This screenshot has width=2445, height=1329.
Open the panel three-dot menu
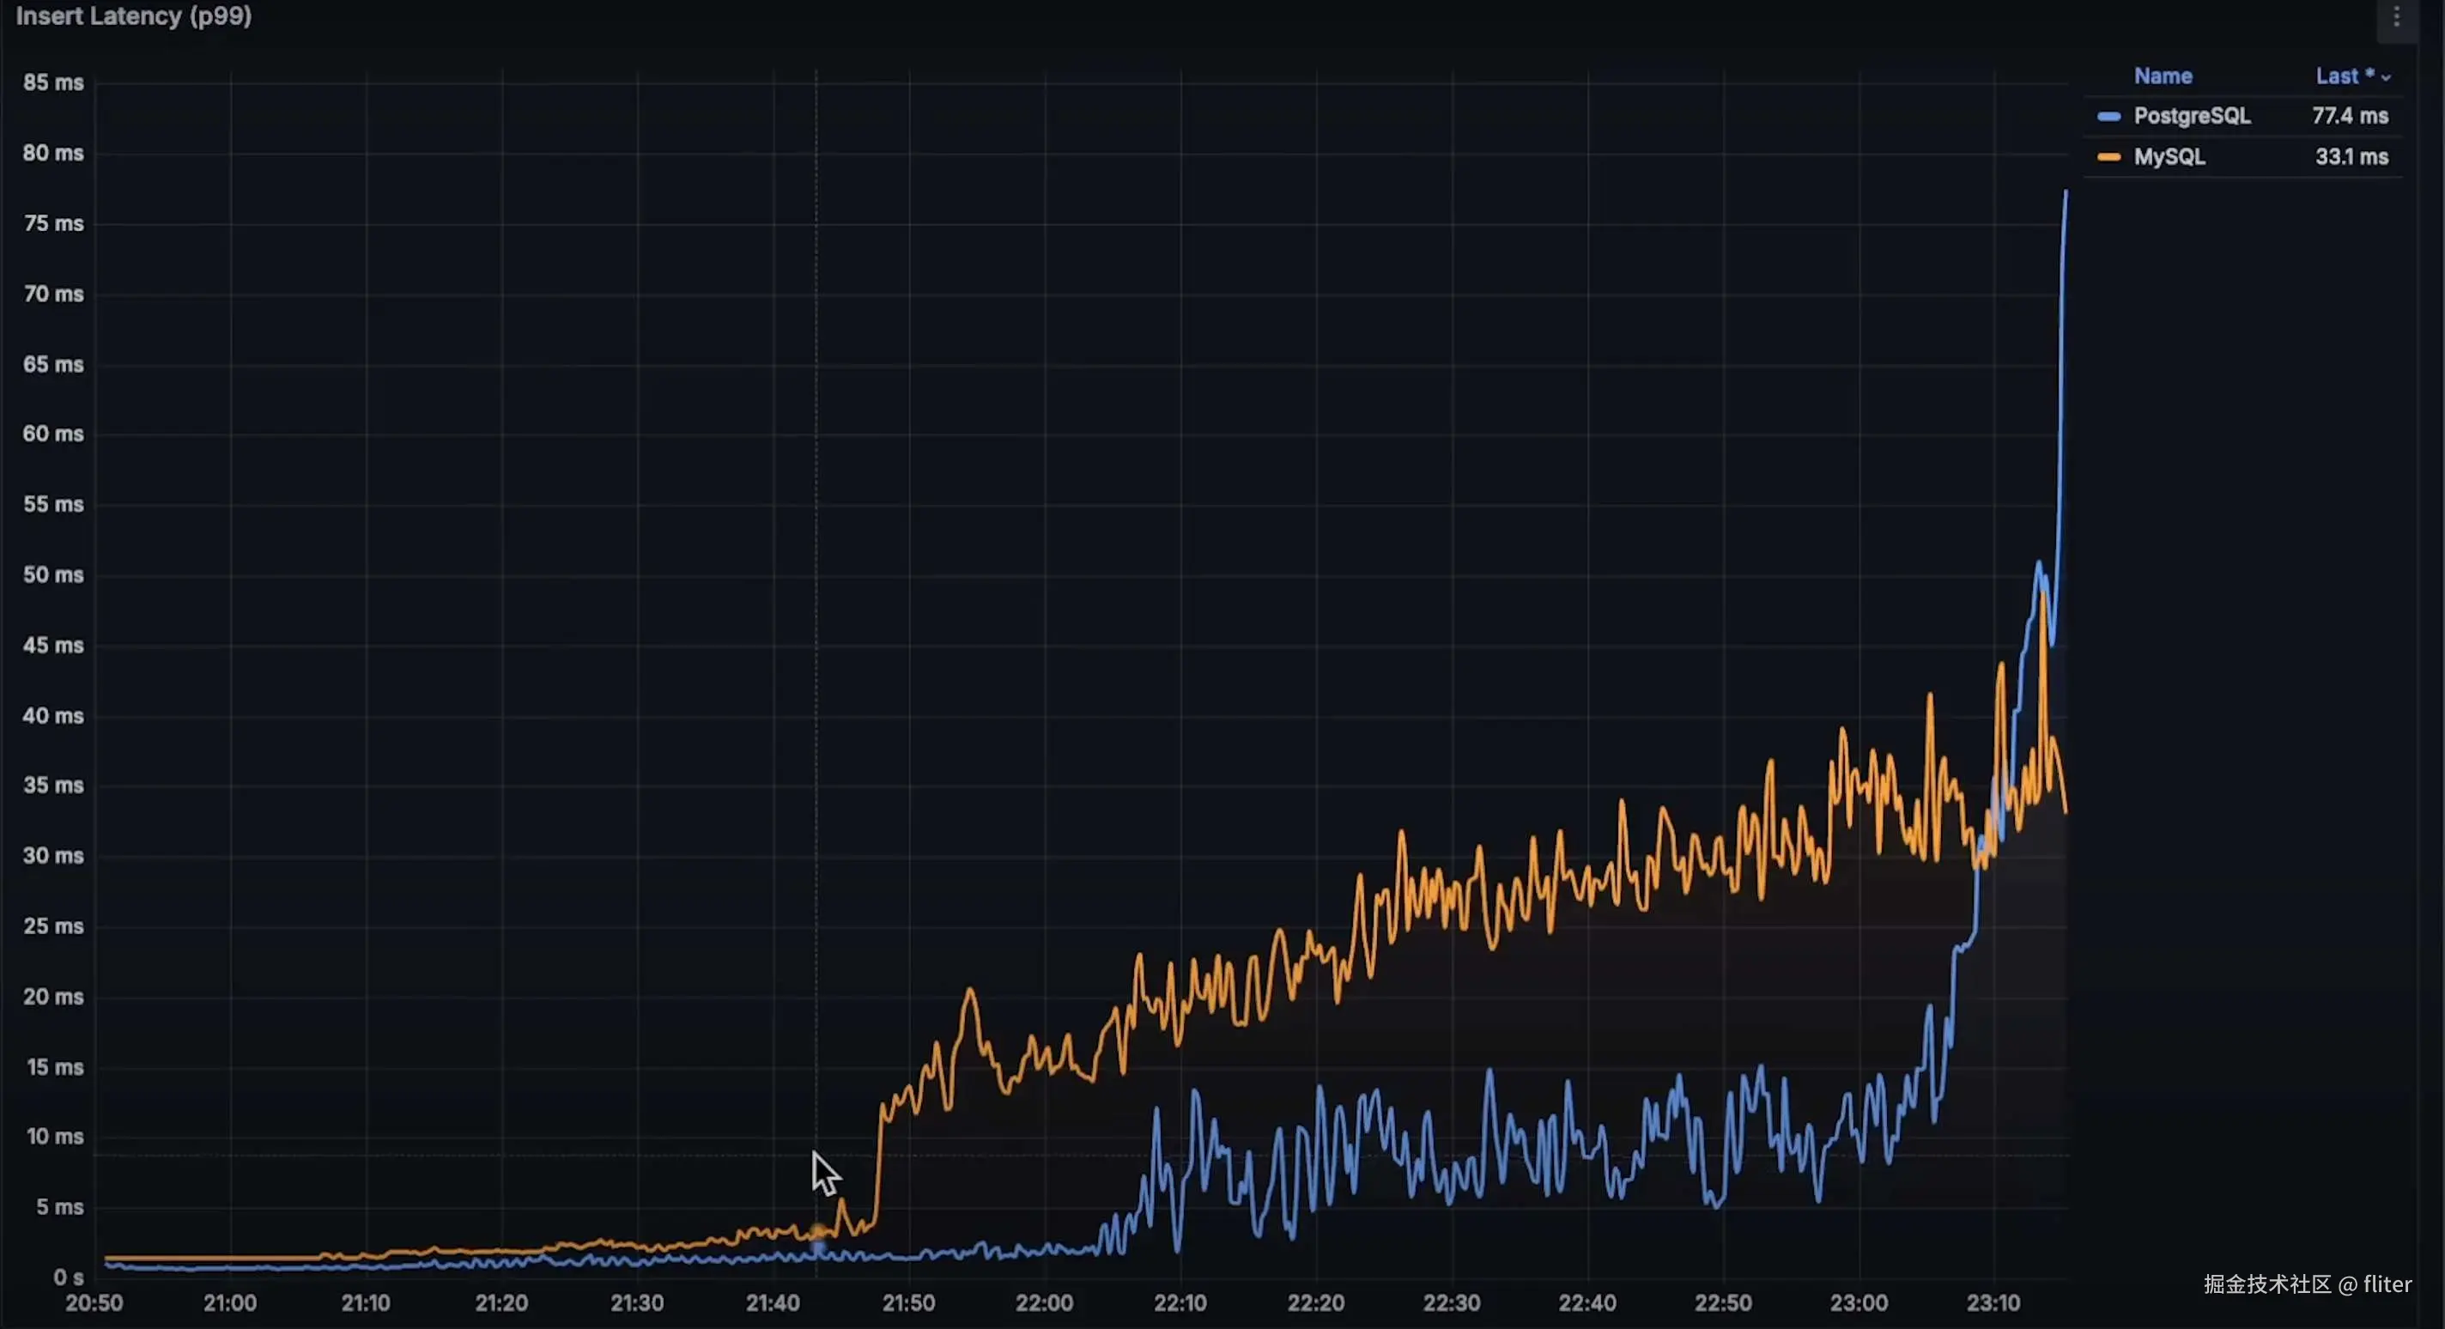2396,17
